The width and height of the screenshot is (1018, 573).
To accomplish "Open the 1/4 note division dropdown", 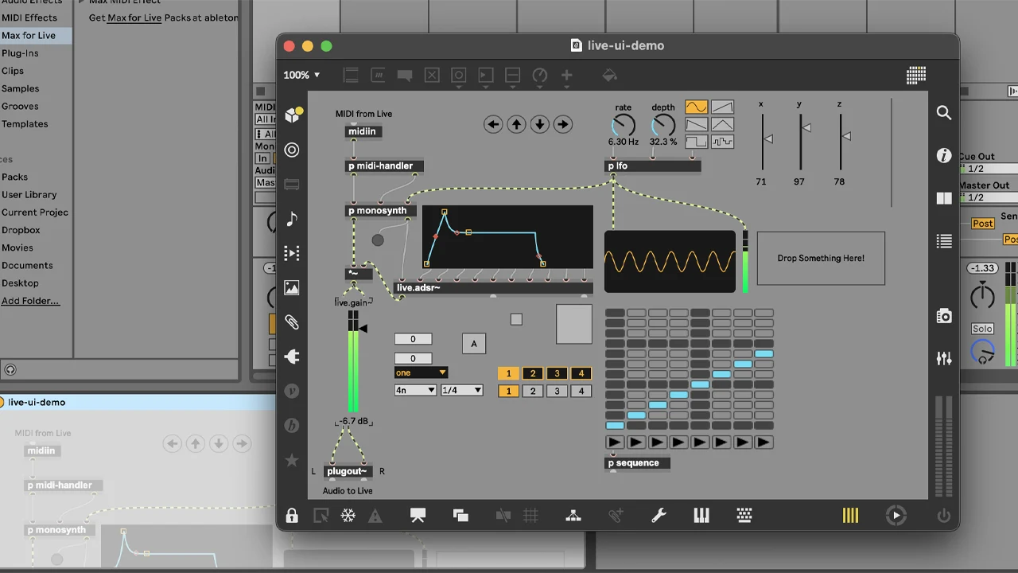I will click(462, 390).
